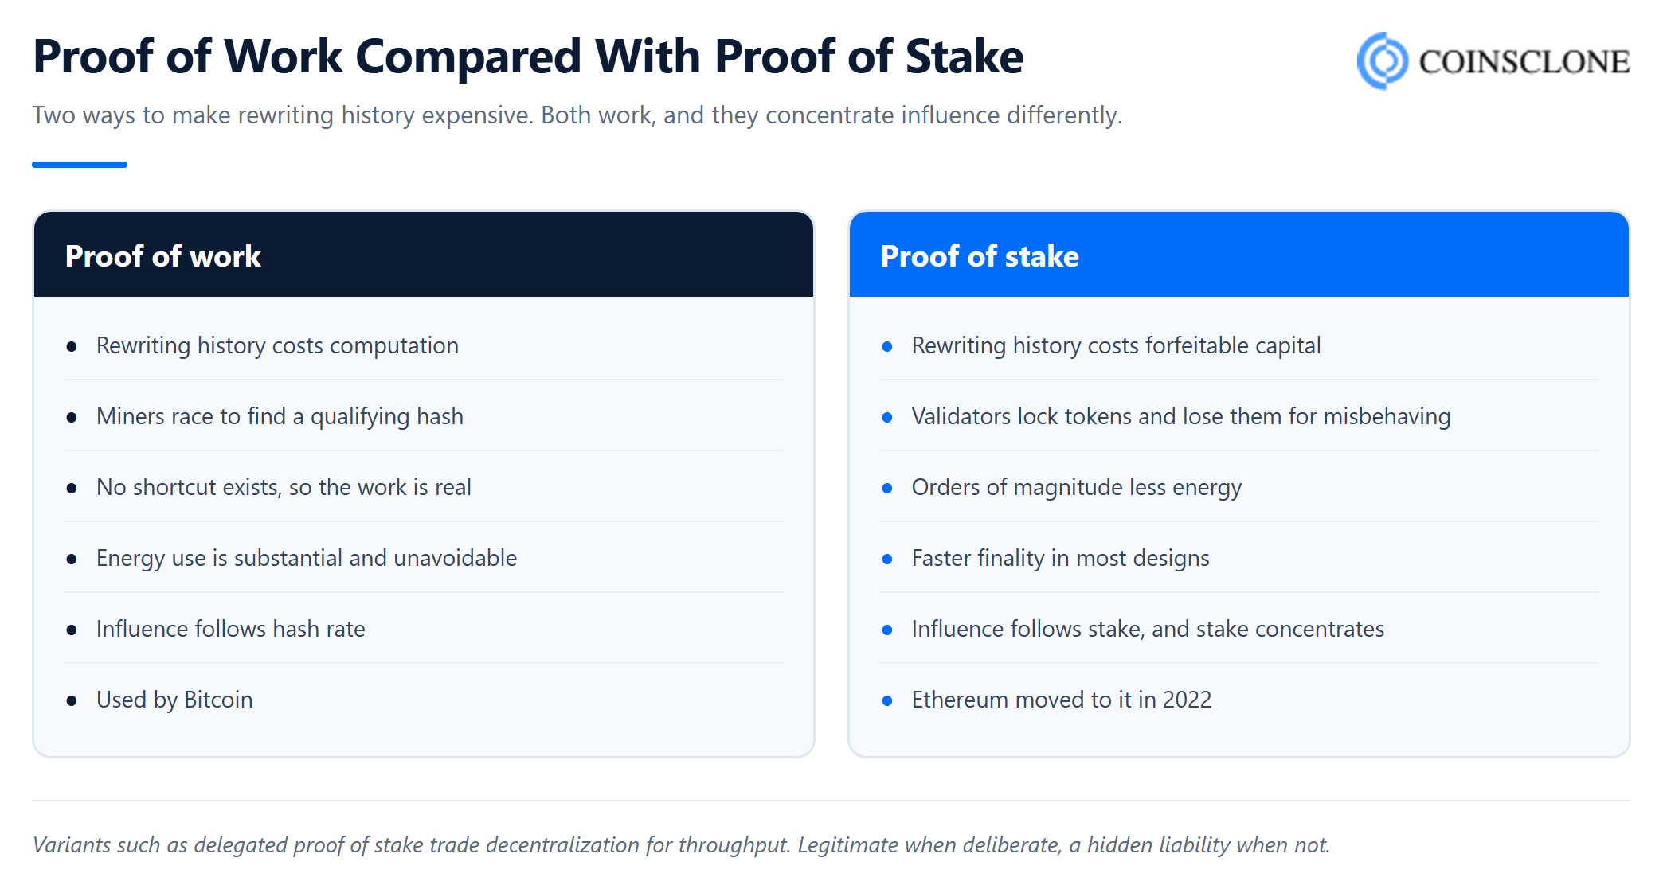Click bullet beside Energy use is substantial
The width and height of the screenshot is (1663, 889).
tap(72, 559)
